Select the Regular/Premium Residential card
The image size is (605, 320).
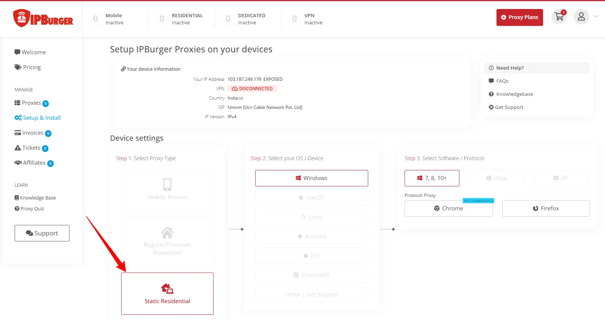[167, 242]
